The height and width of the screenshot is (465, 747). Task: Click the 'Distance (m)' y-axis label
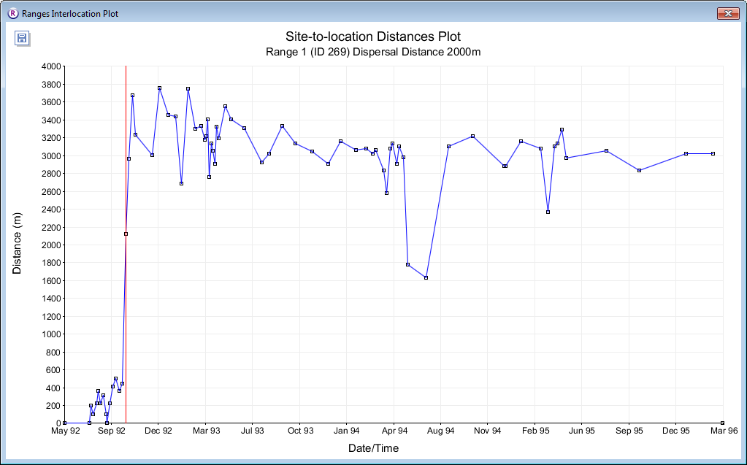click(x=18, y=243)
